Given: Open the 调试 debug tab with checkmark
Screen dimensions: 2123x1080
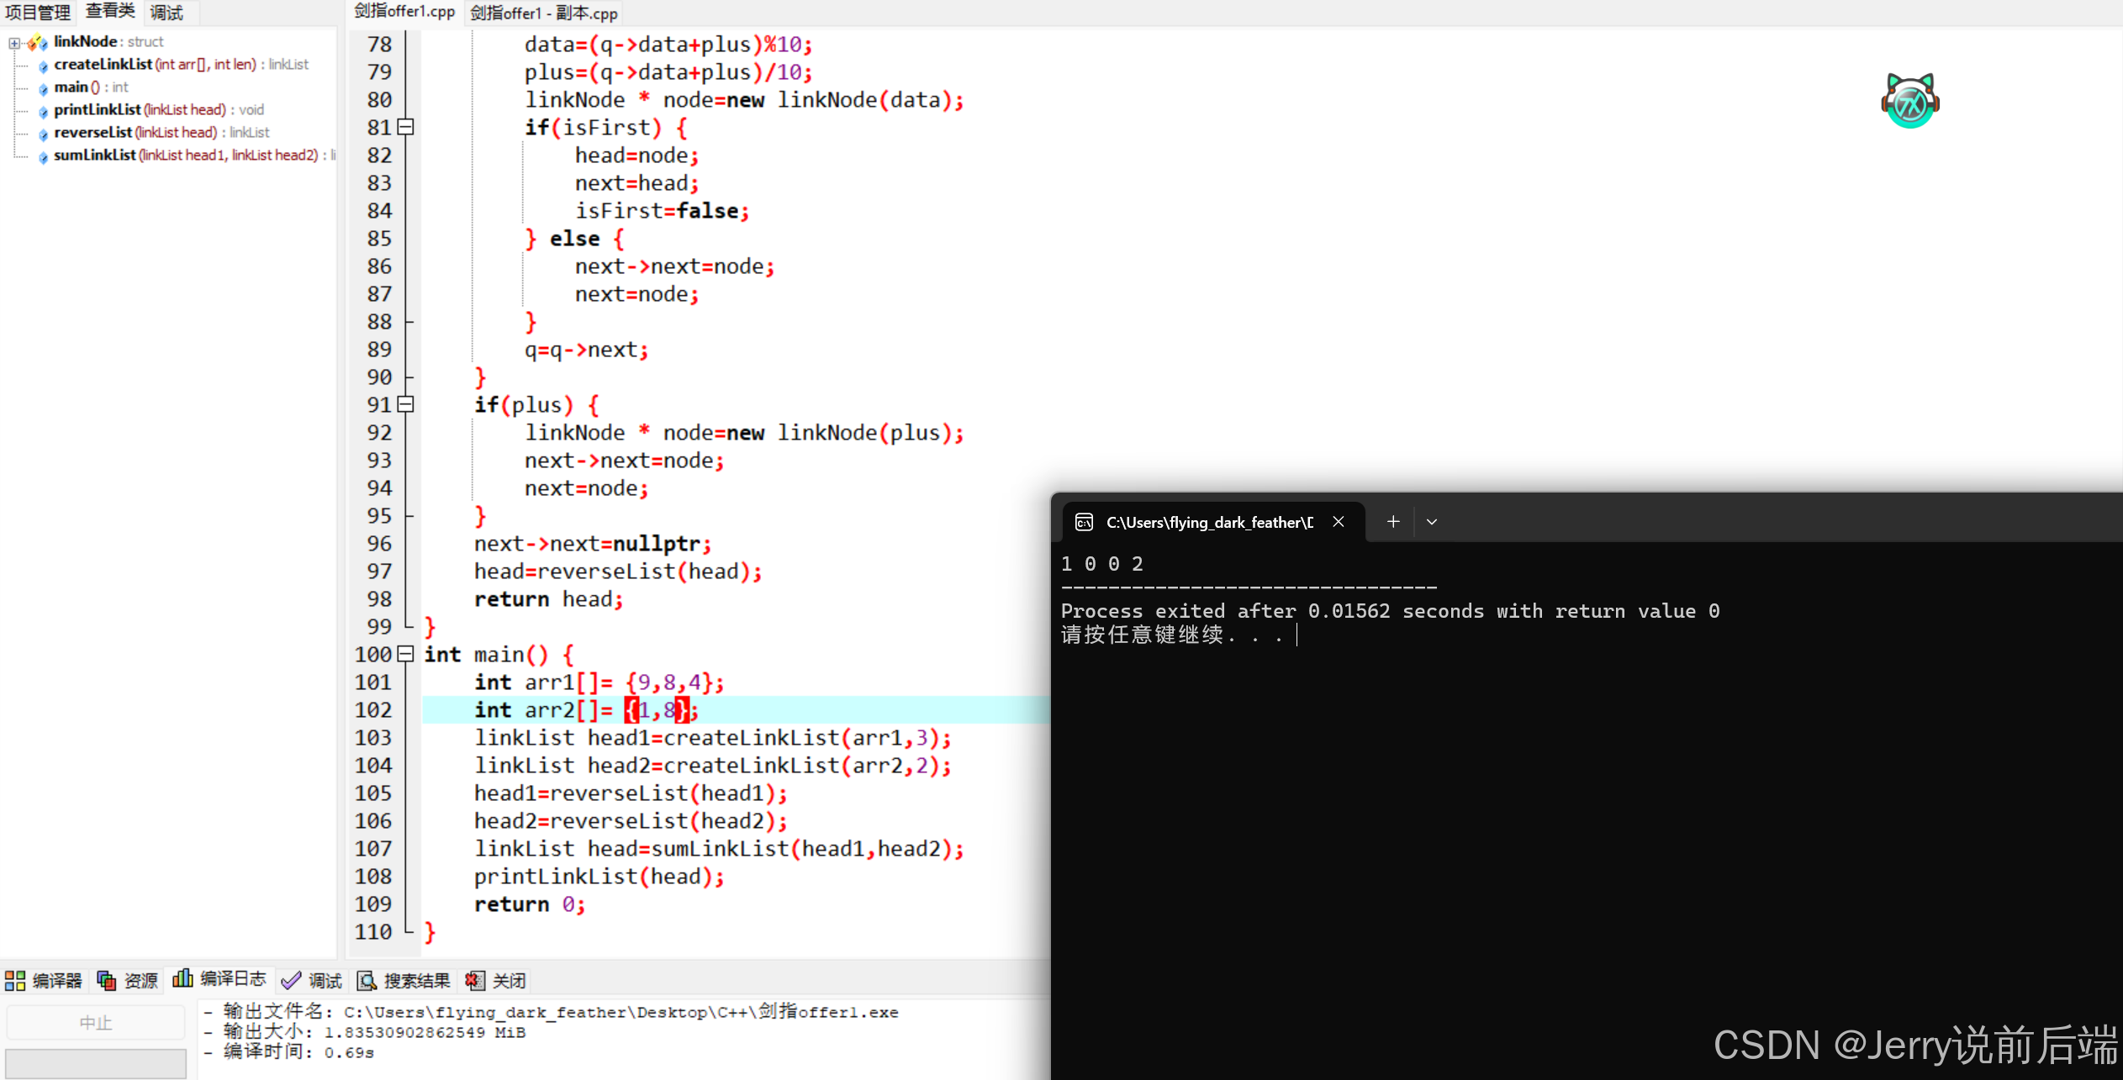Looking at the screenshot, I should point(311,980).
